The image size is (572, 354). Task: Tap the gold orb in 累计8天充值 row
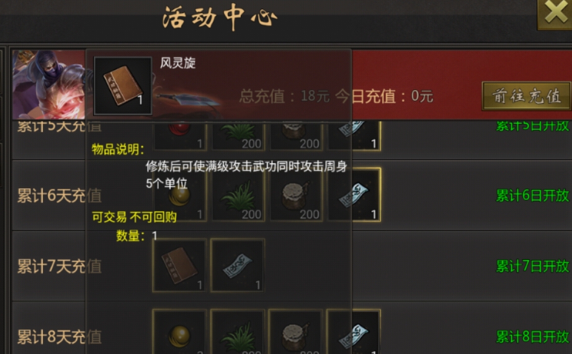pos(180,332)
